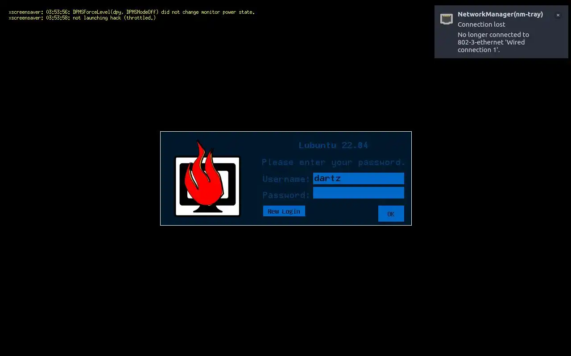Screen dimensions: 571x356
Task: Click the NetworkManager(nm-tray) notification title
Action: (500, 14)
